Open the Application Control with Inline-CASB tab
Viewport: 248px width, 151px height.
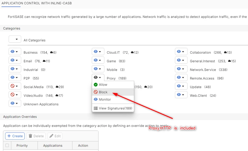click(36, 3)
